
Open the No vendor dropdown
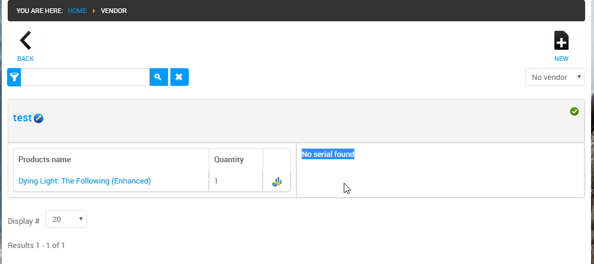(555, 78)
